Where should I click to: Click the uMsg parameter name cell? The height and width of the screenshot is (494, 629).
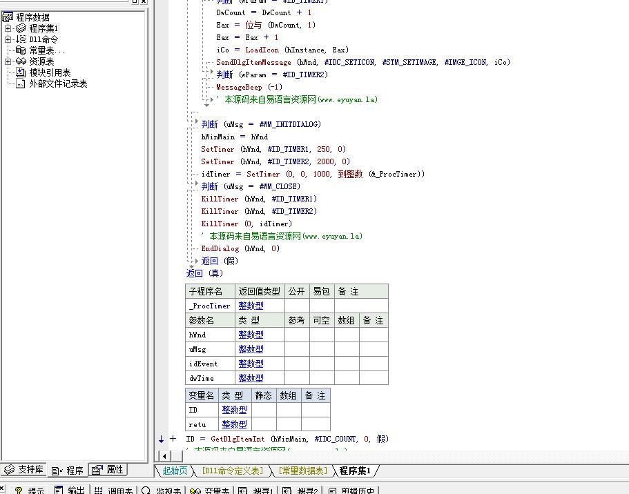(x=210, y=349)
